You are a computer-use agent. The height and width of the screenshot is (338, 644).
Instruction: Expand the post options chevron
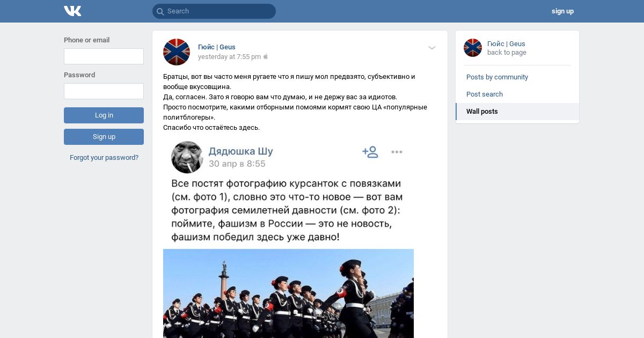pyautogui.click(x=432, y=48)
